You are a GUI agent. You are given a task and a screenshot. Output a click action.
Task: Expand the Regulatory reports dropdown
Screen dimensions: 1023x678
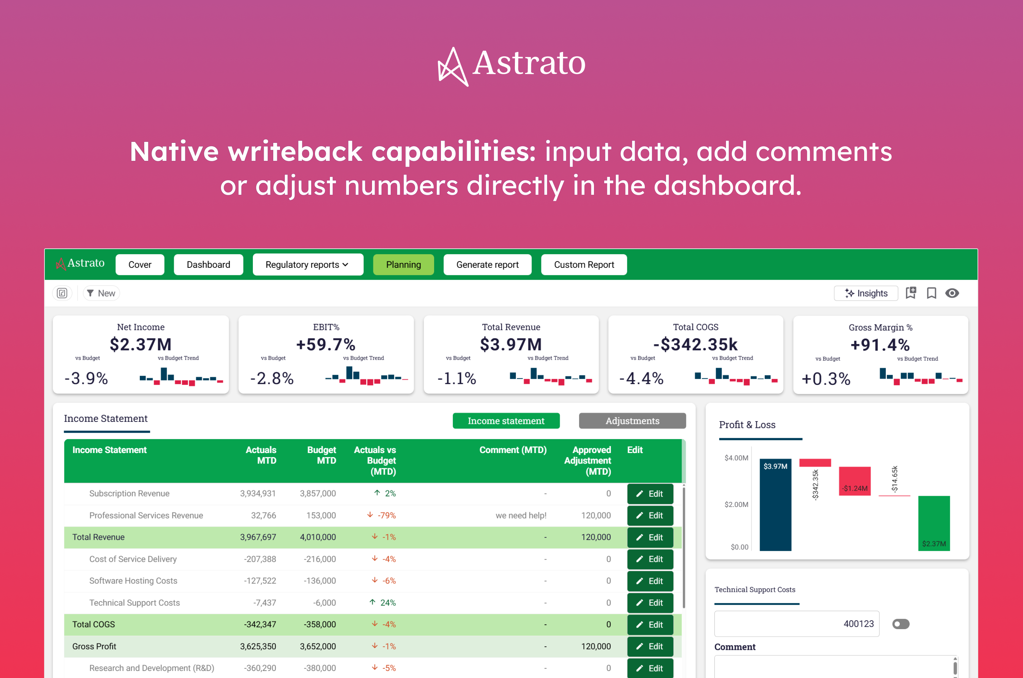(x=308, y=265)
